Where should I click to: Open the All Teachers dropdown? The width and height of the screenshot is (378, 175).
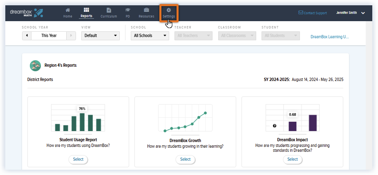tap(193, 35)
